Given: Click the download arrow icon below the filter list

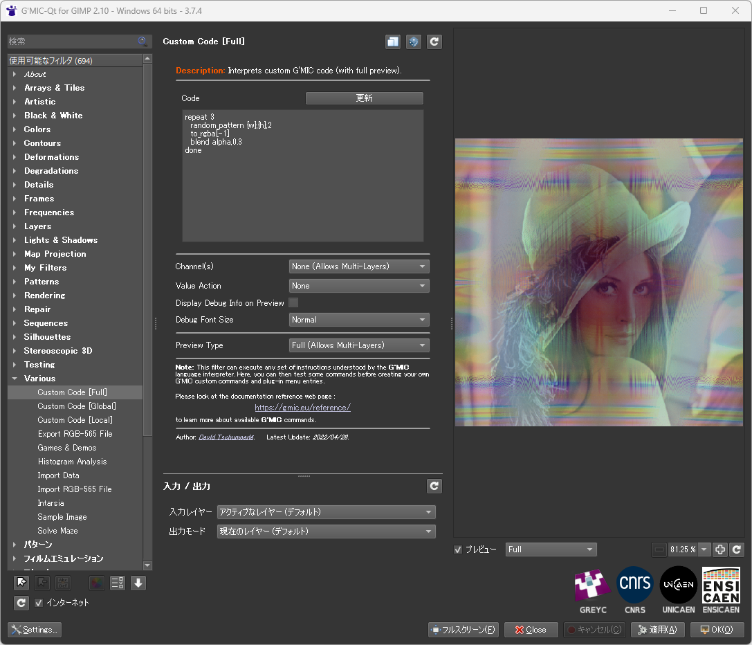Looking at the screenshot, I should (x=138, y=583).
